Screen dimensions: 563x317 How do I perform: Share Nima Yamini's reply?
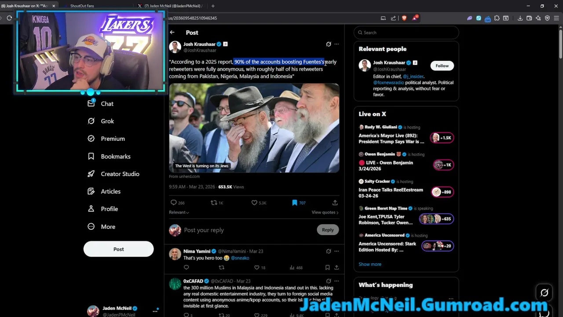336,267
